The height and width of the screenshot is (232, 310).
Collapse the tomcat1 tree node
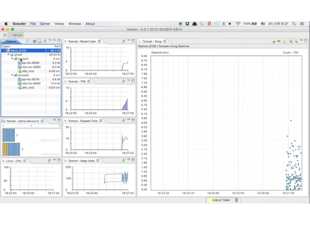[12, 59]
